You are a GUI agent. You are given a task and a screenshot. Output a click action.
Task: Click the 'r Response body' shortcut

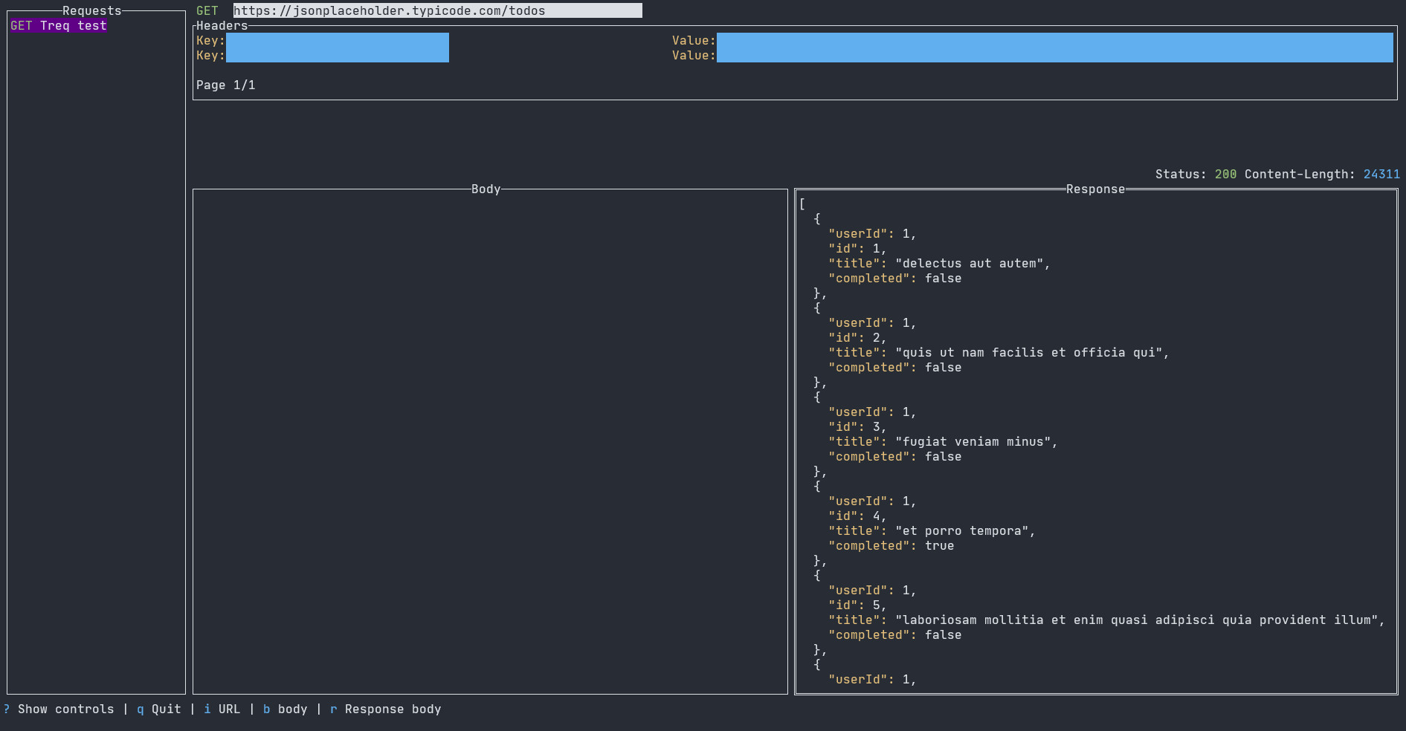point(385,709)
